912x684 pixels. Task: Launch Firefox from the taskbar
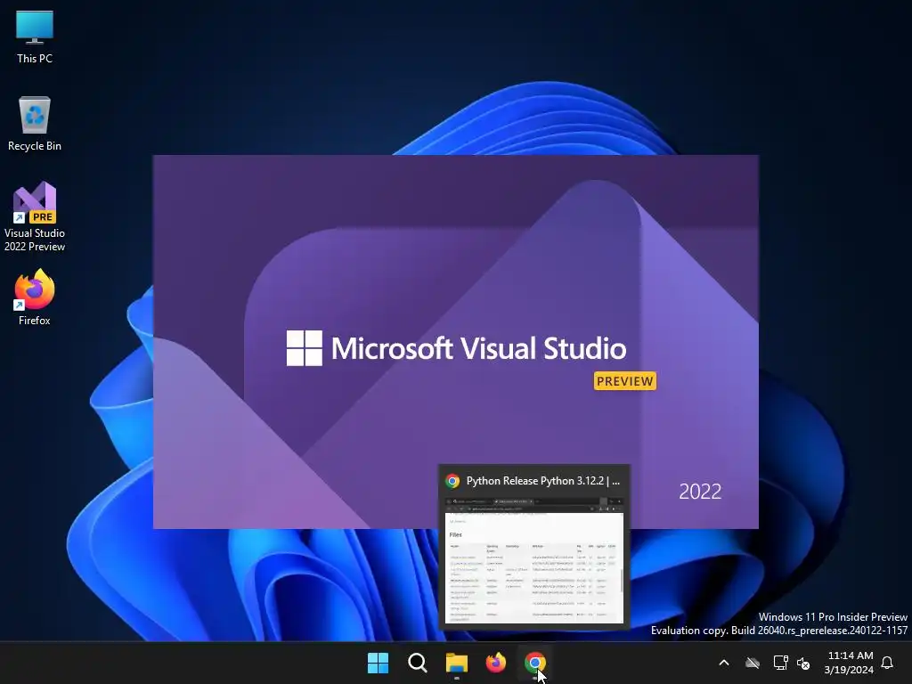click(x=495, y=663)
